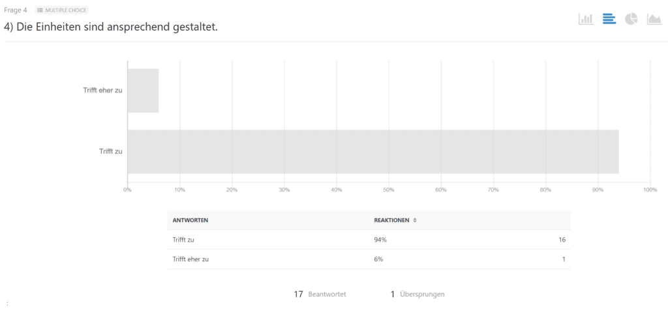Image resolution: width=668 pixels, height=310 pixels.
Task: Click the 1 Übersprungen counter
Action: [x=417, y=294]
